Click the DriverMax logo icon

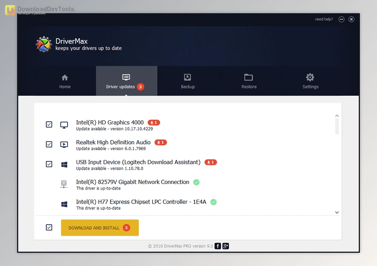tap(44, 44)
